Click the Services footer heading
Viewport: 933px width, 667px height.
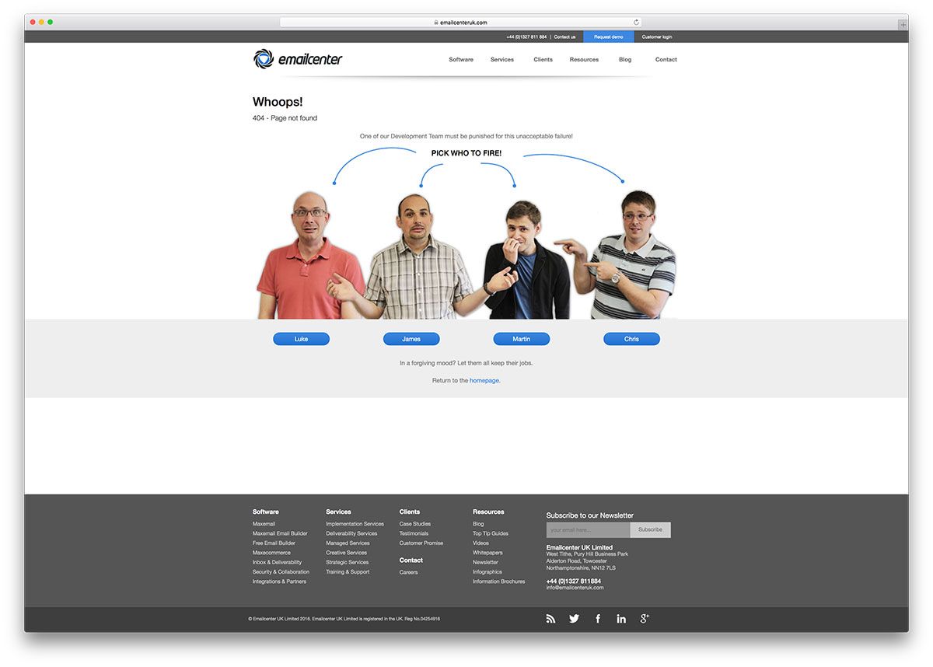[338, 512]
